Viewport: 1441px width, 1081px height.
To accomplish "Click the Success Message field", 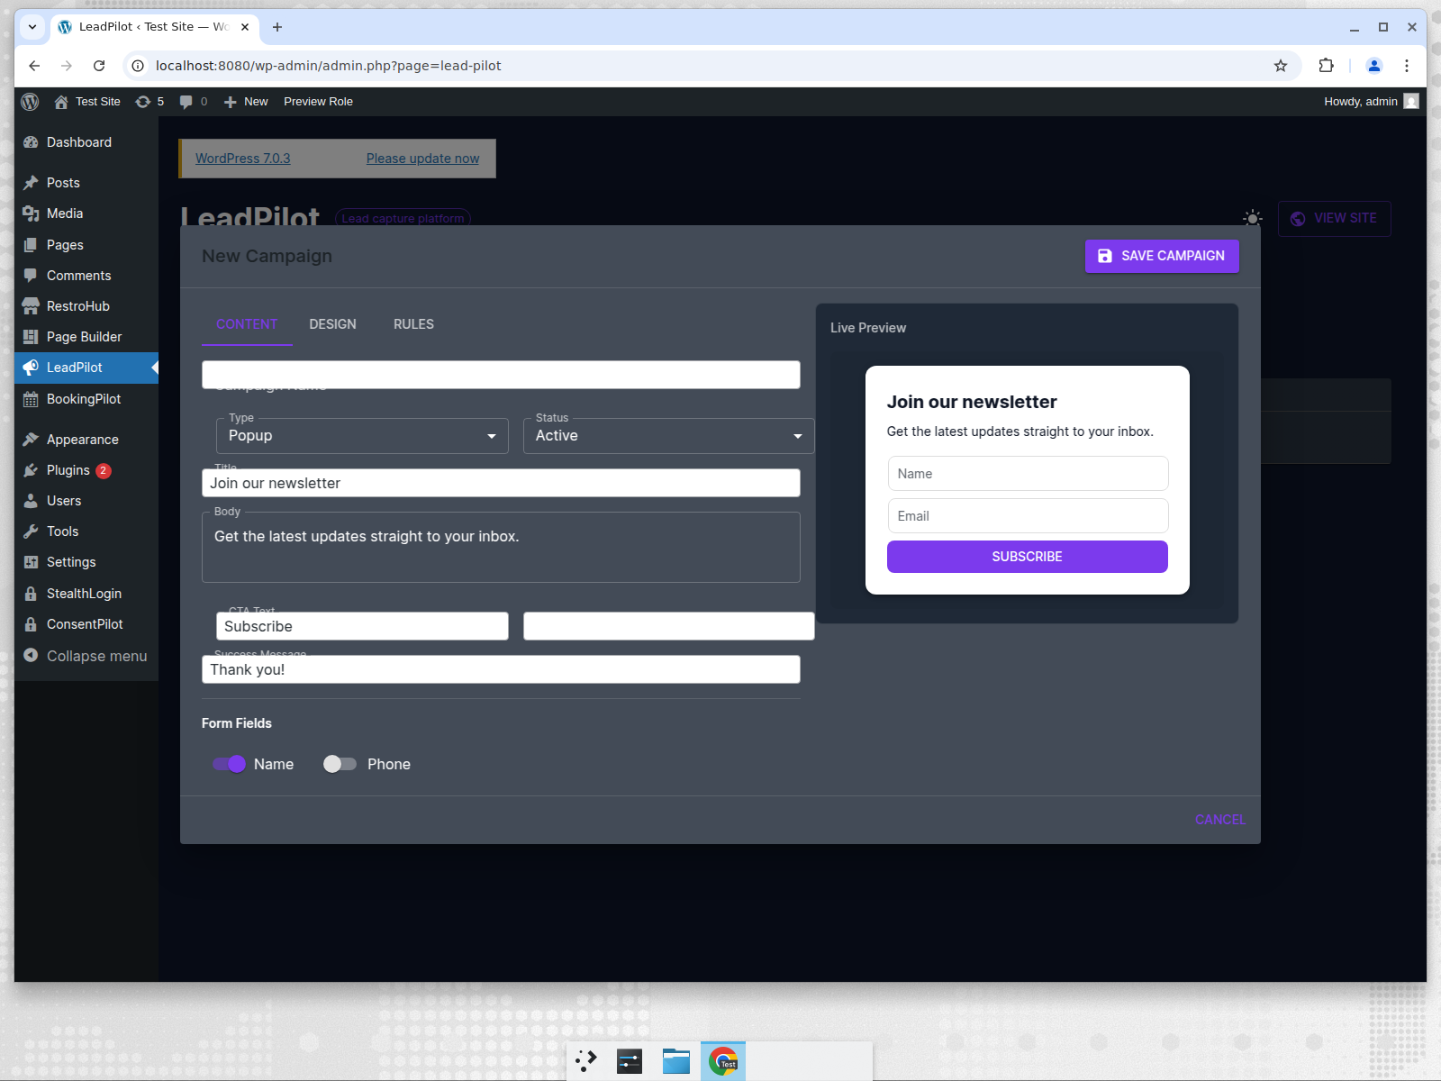I will (501, 669).
